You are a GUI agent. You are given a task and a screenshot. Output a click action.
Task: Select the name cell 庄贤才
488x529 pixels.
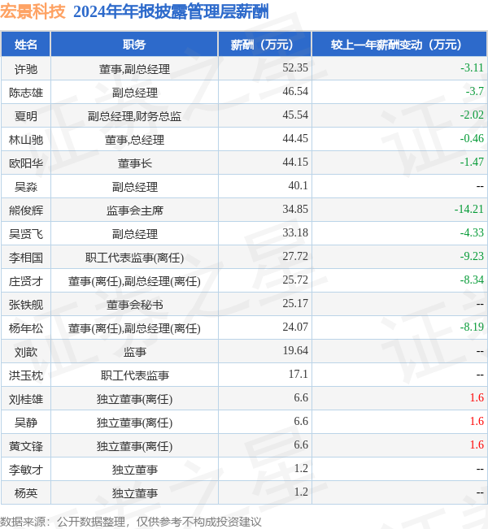coord(26,281)
